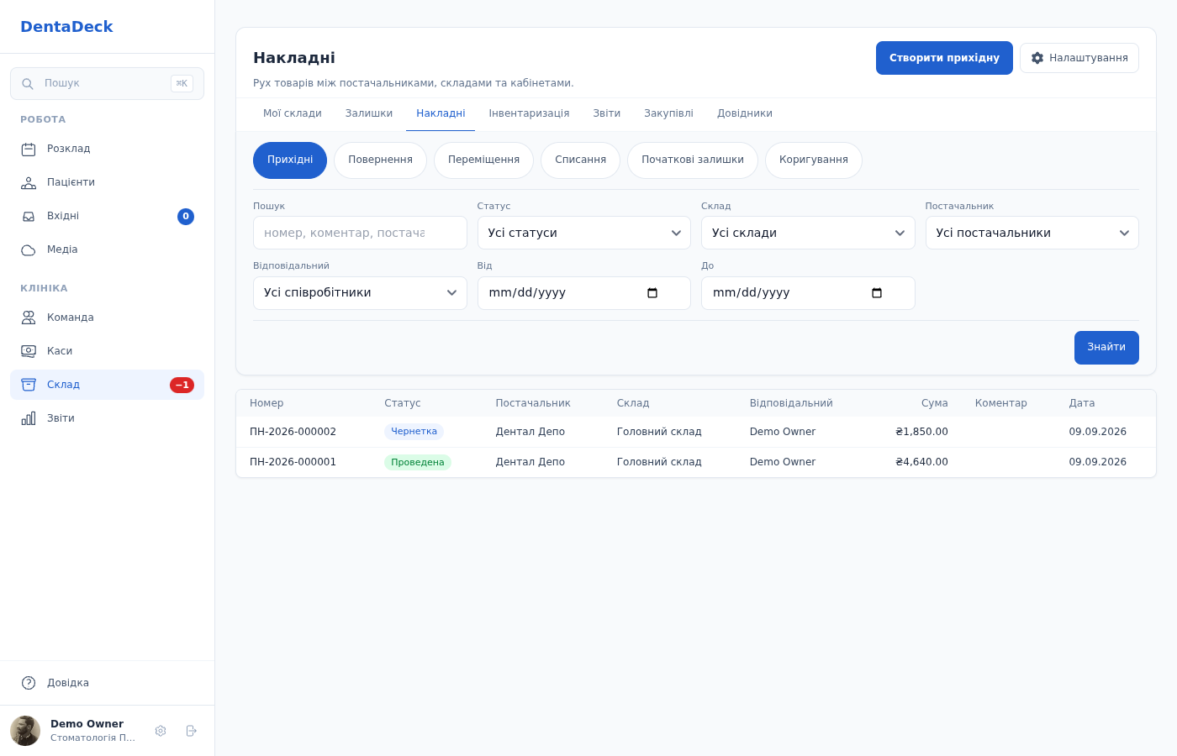Click Demo Owner avatar photo
1177x756 pixels.
pos(25,731)
